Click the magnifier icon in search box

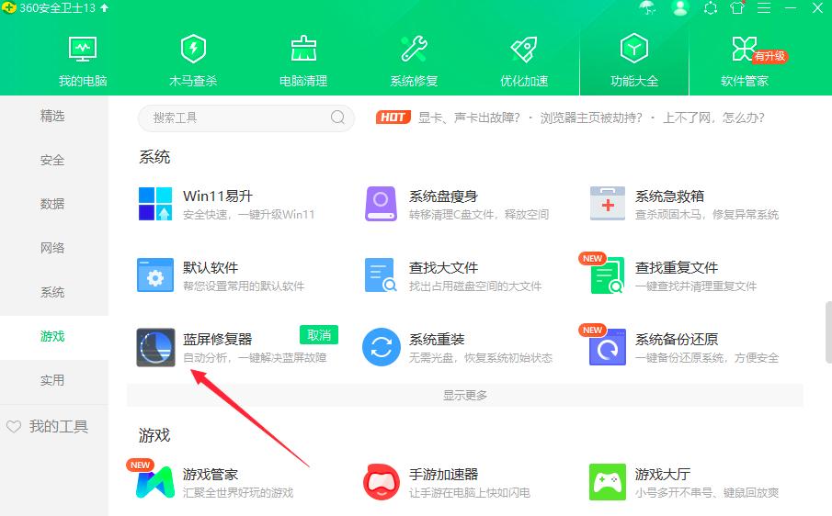coord(337,118)
